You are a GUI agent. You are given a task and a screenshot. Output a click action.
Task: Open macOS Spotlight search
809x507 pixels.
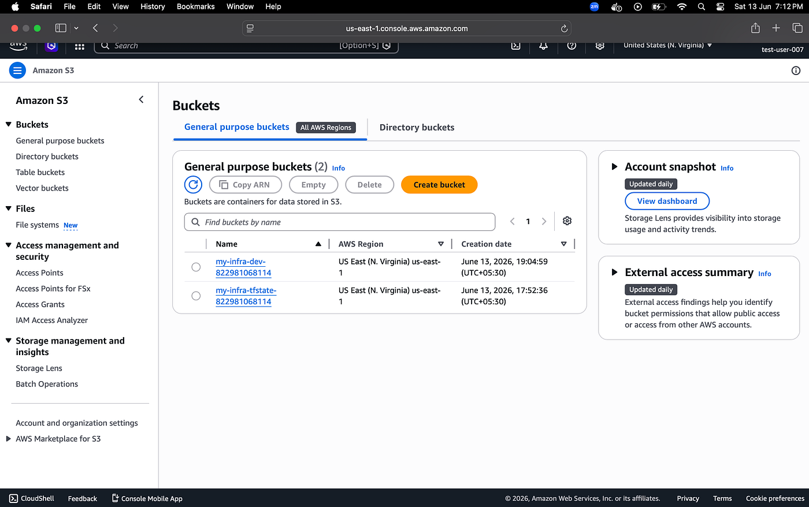pyautogui.click(x=701, y=6)
